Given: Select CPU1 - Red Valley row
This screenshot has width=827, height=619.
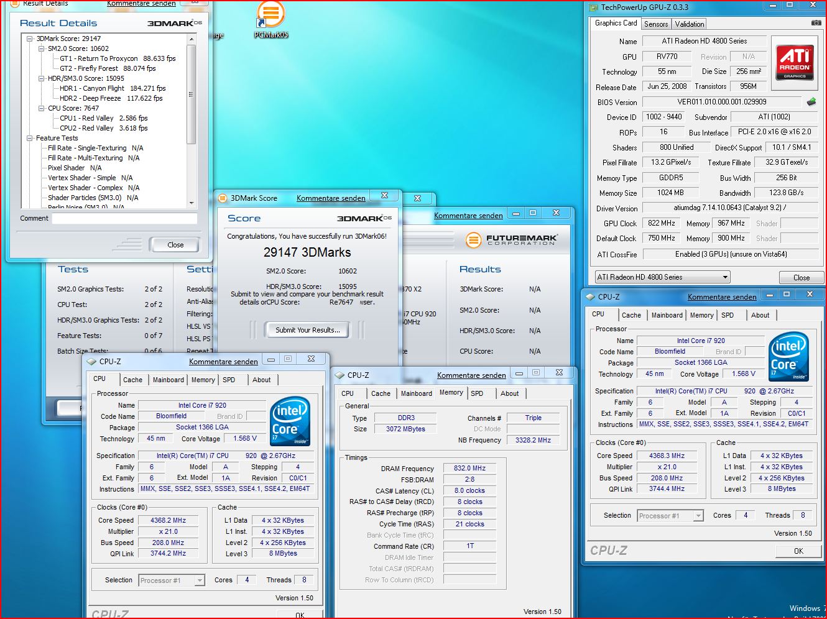Looking at the screenshot, I should (103, 118).
